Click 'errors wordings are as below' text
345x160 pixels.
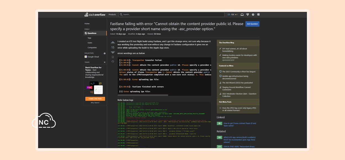coord(131,53)
